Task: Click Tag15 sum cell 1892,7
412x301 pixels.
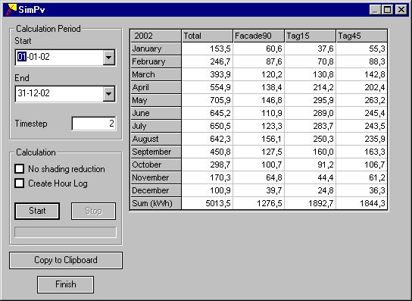Action: (310, 203)
